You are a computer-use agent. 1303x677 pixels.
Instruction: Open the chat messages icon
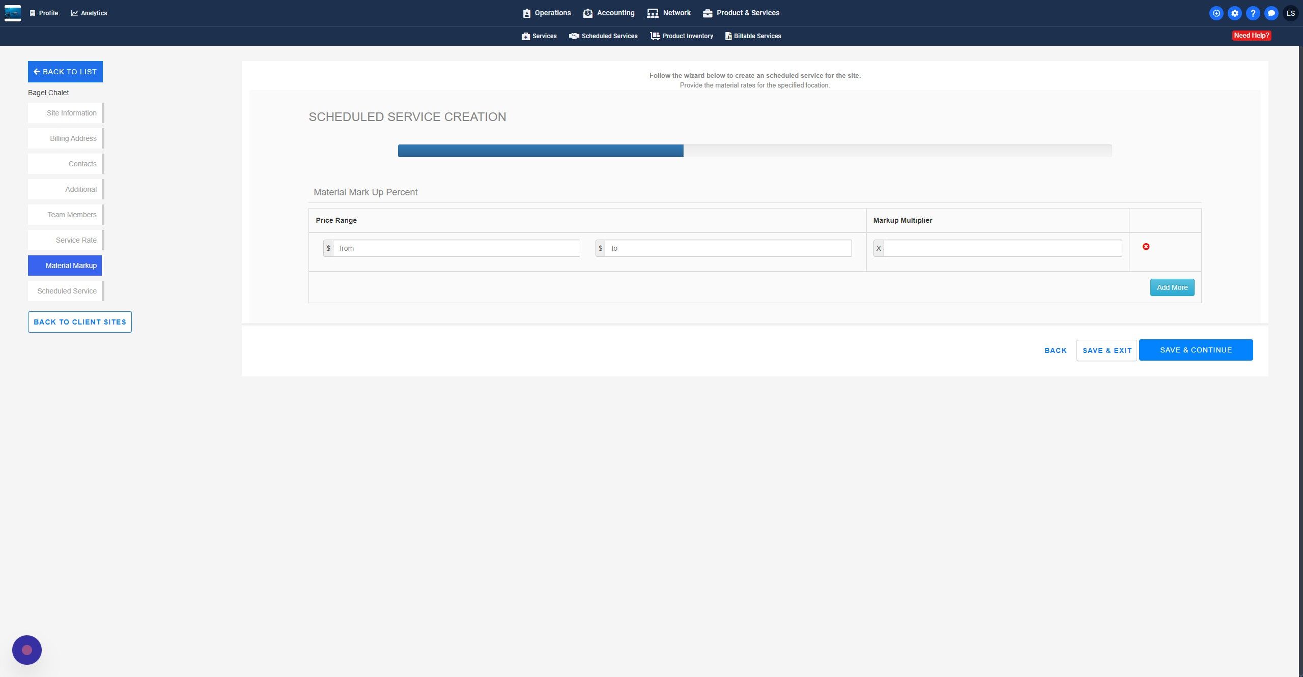click(x=1271, y=13)
